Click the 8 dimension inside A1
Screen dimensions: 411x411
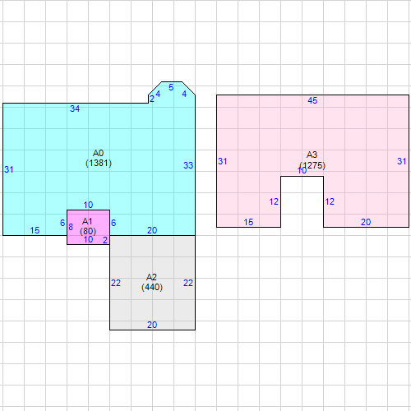(x=71, y=227)
